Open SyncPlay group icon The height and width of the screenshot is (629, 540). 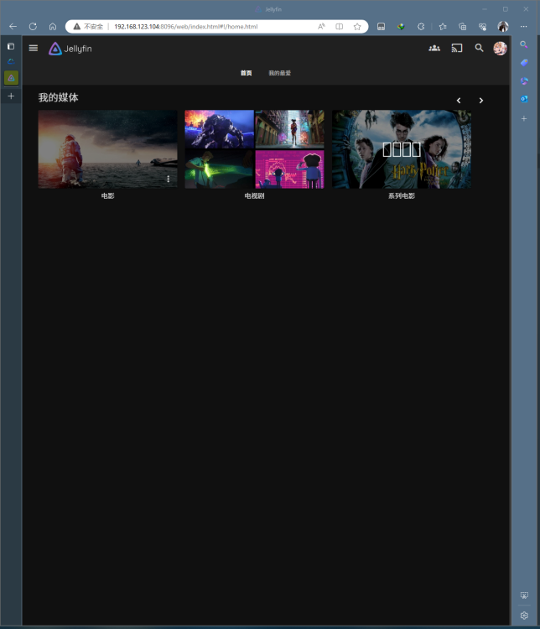point(434,48)
